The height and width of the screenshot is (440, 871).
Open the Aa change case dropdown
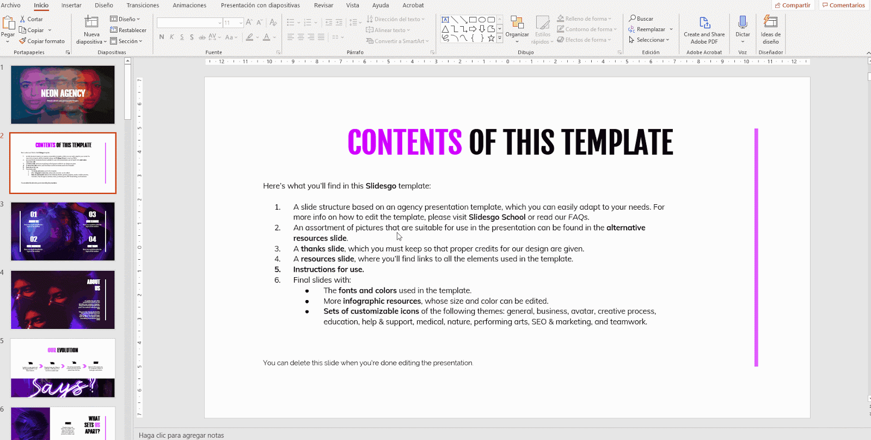tap(231, 37)
